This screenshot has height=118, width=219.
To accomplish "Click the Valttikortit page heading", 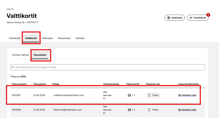I will click(x=22, y=16).
